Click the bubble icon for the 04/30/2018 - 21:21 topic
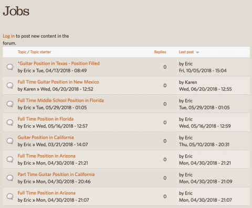This screenshot has width=252, height=208. pyautogui.click(x=10, y=160)
